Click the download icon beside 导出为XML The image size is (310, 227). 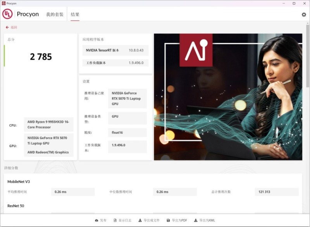195,220
